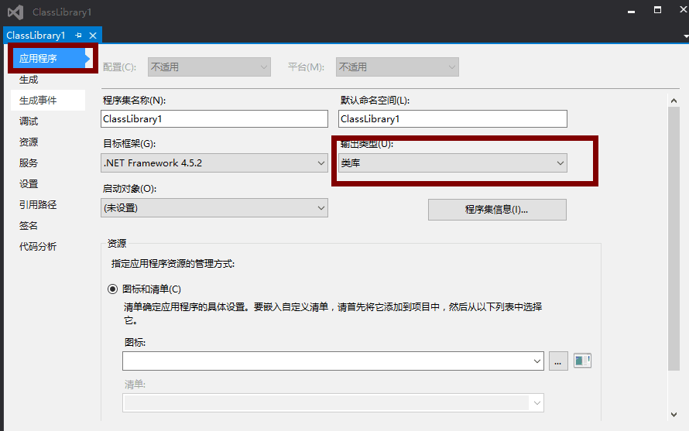This screenshot has height=431, width=689.
Task: Open the disabled 配置(C) dropdown
Action: click(209, 67)
